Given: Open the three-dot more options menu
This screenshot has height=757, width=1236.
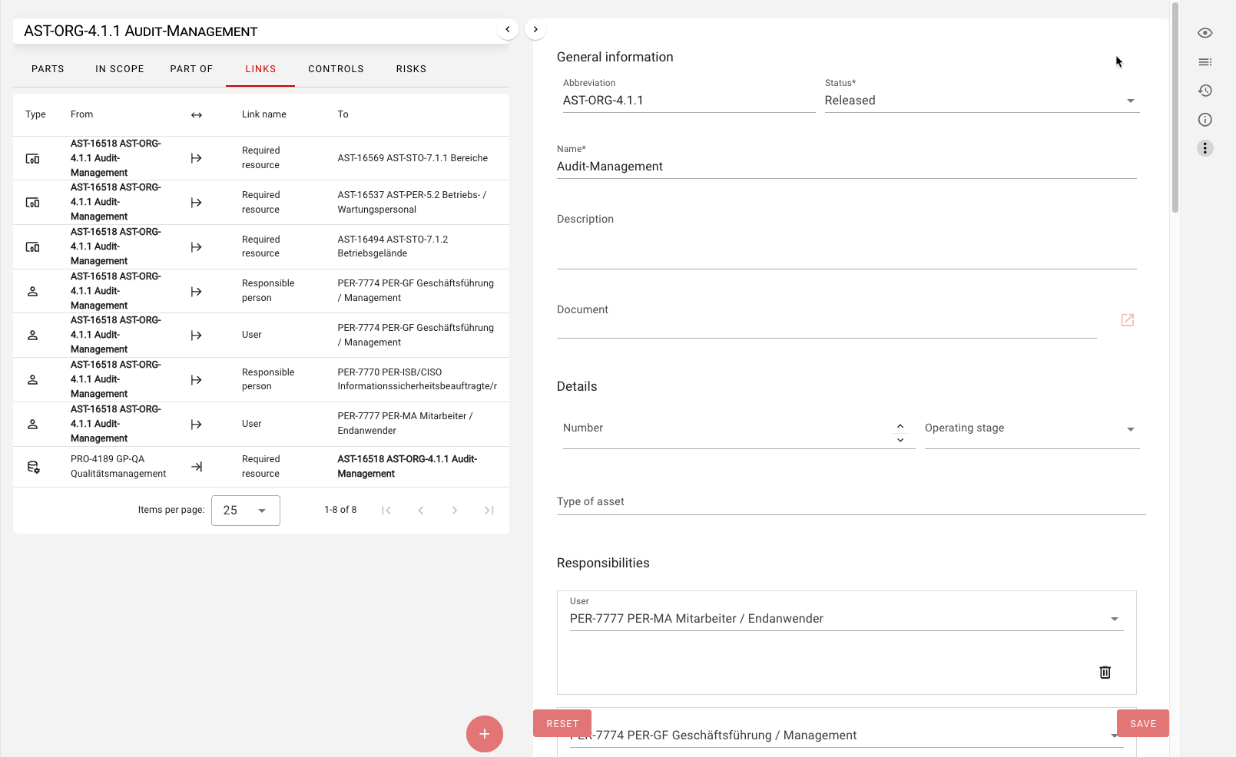Looking at the screenshot, I should pos(1205,148).
